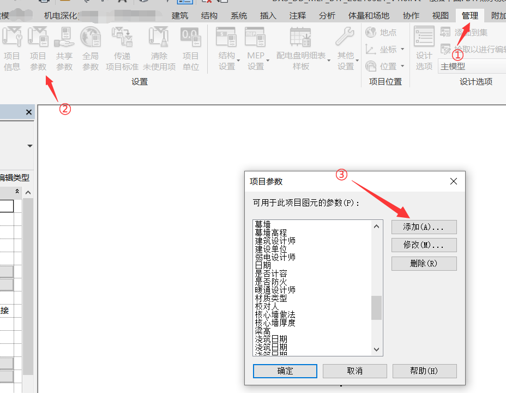Expand MEP Settings dropdown arrow
This screenshot has width=506, height=393.
[268, 61]
